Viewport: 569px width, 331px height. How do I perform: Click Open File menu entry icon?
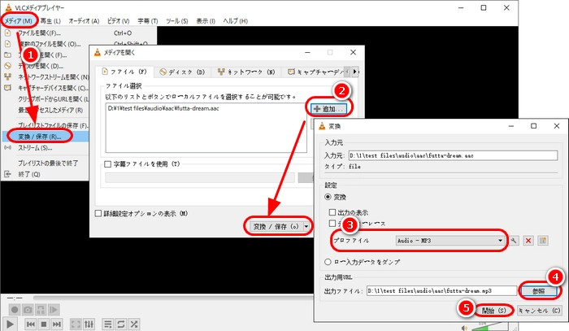7,33
